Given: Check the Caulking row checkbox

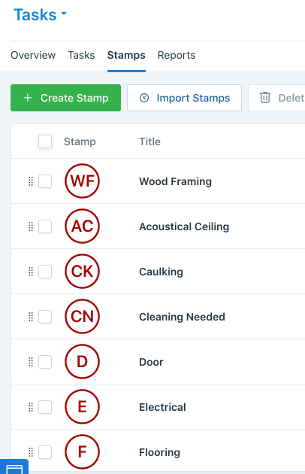Looking at the screenshot, I should tap(45, 272).
